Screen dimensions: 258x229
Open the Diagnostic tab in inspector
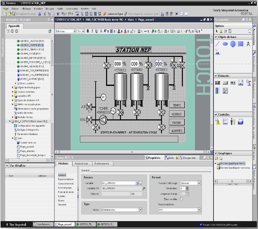pos(189,158)
